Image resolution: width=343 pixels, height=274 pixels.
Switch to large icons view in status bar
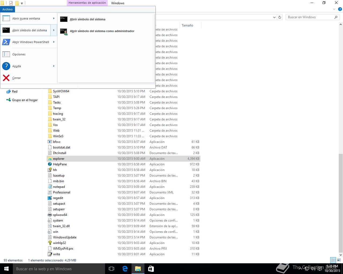pos(339,260)
